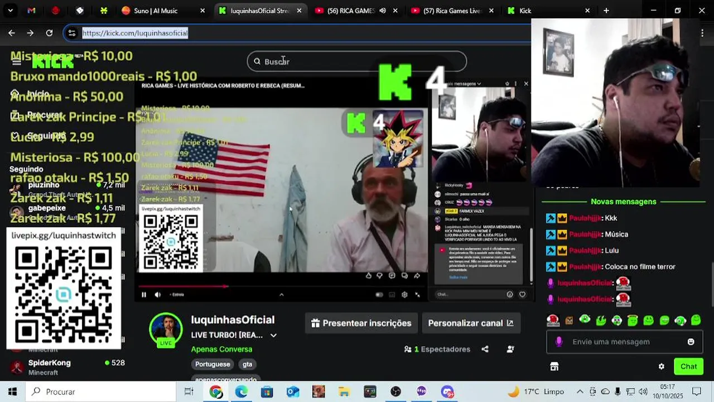This screenshot has width=714, height=402.
Task: Open a new browser tab plus
Action: [x=606, y=11]
